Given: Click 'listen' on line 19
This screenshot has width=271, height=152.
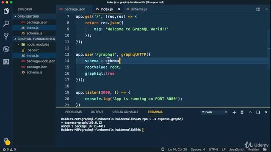Looking at the screenshot, I should 92,92.
